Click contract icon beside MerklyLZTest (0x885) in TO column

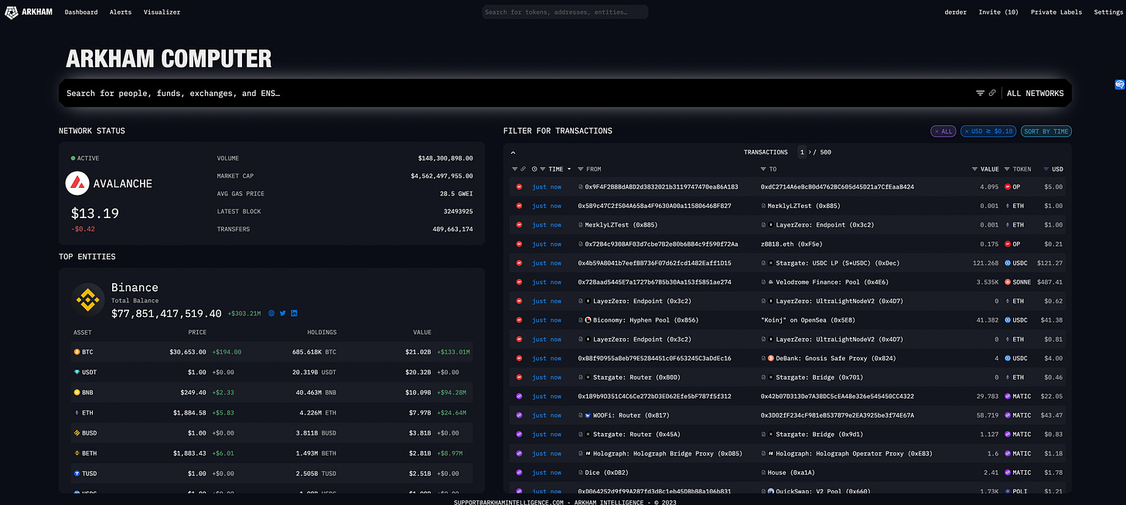(x=763, y=206)
